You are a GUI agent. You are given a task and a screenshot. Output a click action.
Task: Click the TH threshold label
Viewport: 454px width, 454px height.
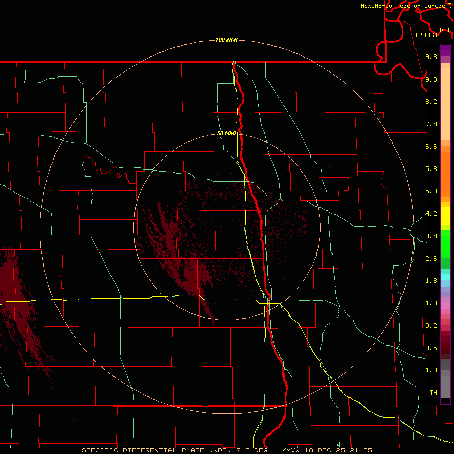(x=433, y=392)
